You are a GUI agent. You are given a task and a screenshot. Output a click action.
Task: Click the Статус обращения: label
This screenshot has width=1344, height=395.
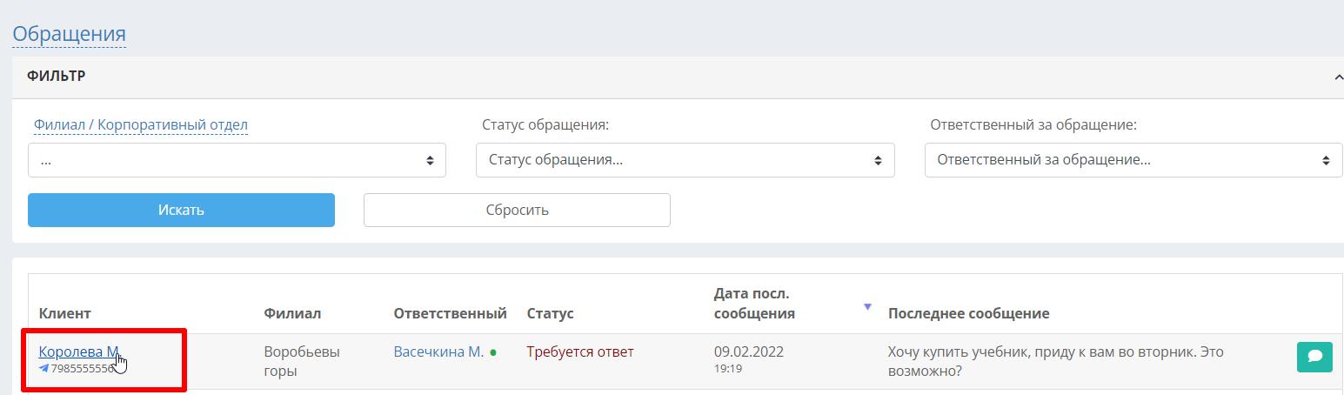click(545, 125)
